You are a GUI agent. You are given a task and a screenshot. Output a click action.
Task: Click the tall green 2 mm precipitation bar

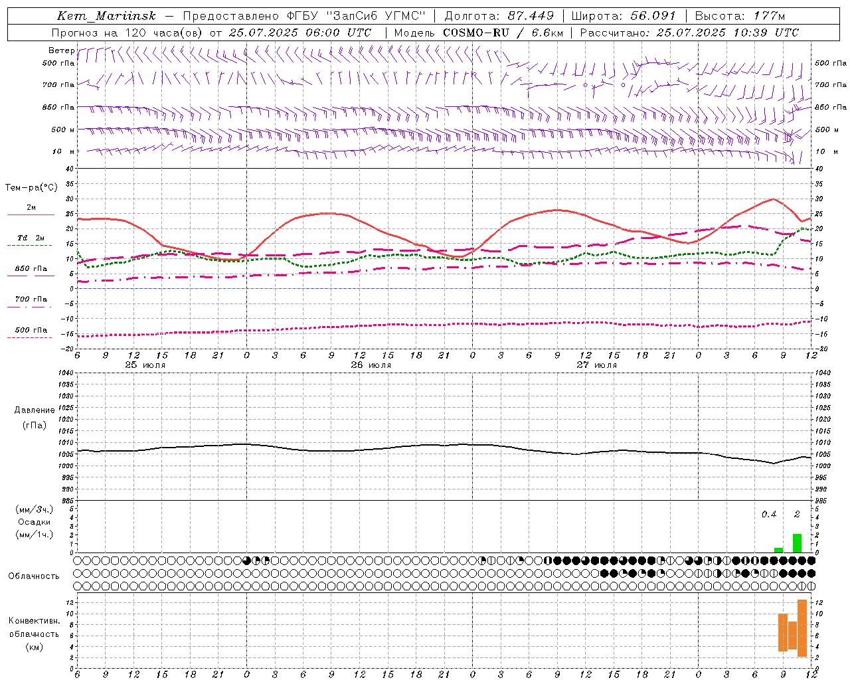click(x=797, y=543)
